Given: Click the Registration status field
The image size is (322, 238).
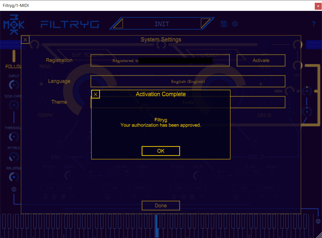Looking at the screenshot, I should (x=160, y=60).
